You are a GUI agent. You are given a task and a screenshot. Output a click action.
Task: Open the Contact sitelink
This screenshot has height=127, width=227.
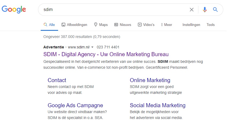[x=57, y=80]
